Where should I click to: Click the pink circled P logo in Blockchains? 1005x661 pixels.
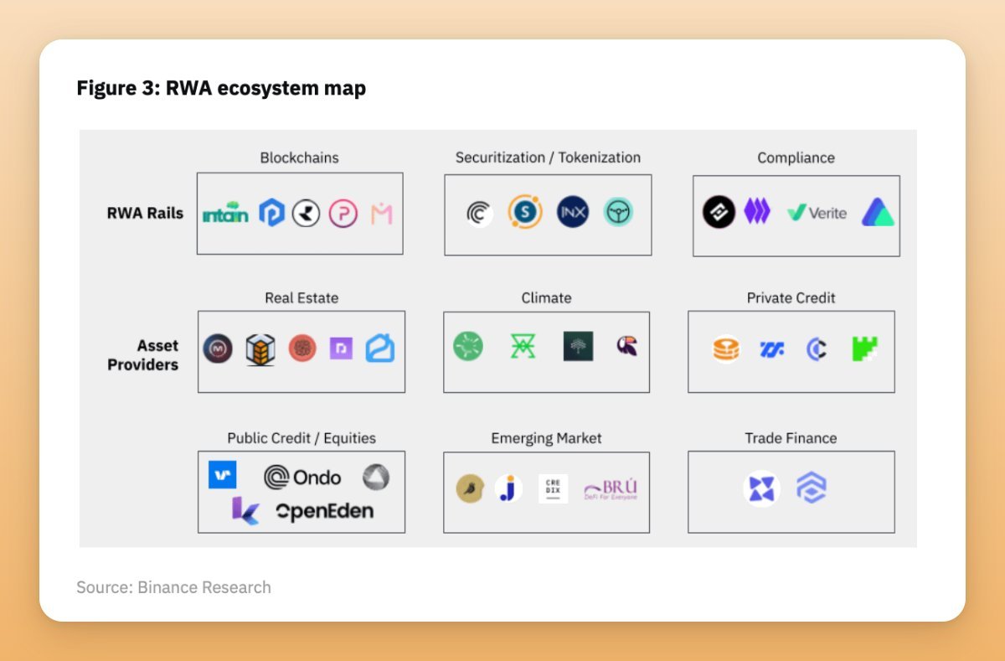coord(343,214)
